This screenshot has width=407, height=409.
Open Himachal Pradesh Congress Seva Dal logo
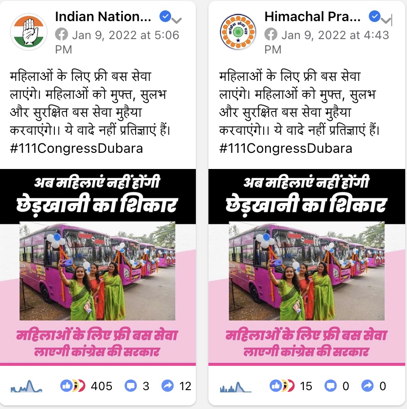click(x=238, y=32)
